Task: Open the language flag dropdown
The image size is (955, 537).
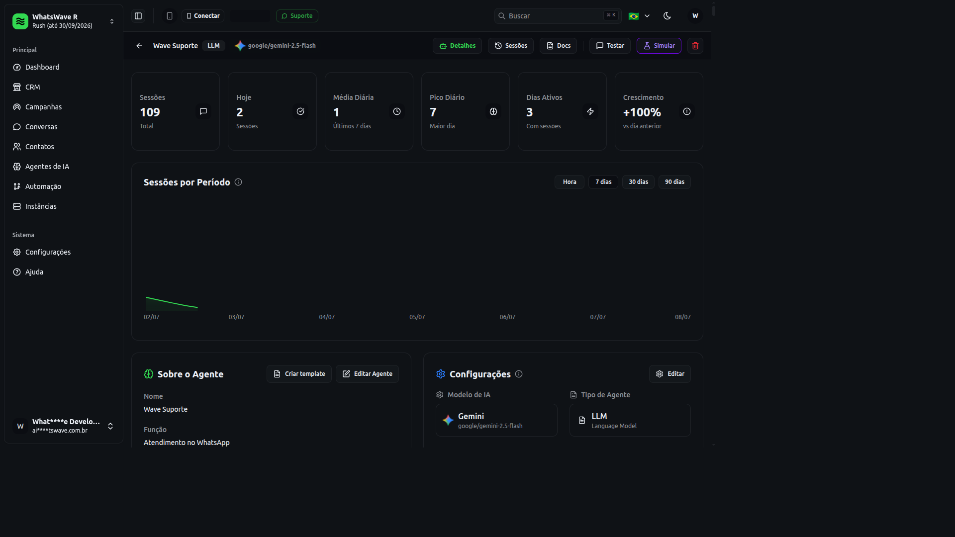Action: pos(639,16)
